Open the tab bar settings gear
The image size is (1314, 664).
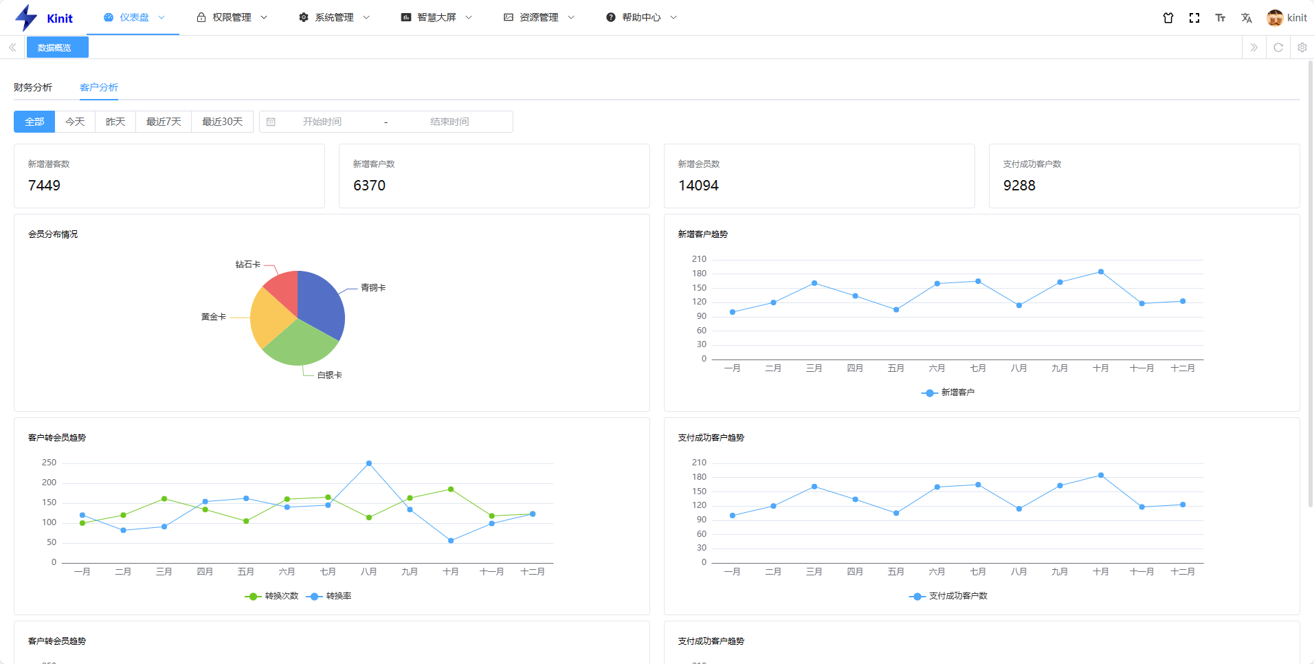tap(1302, 47)
